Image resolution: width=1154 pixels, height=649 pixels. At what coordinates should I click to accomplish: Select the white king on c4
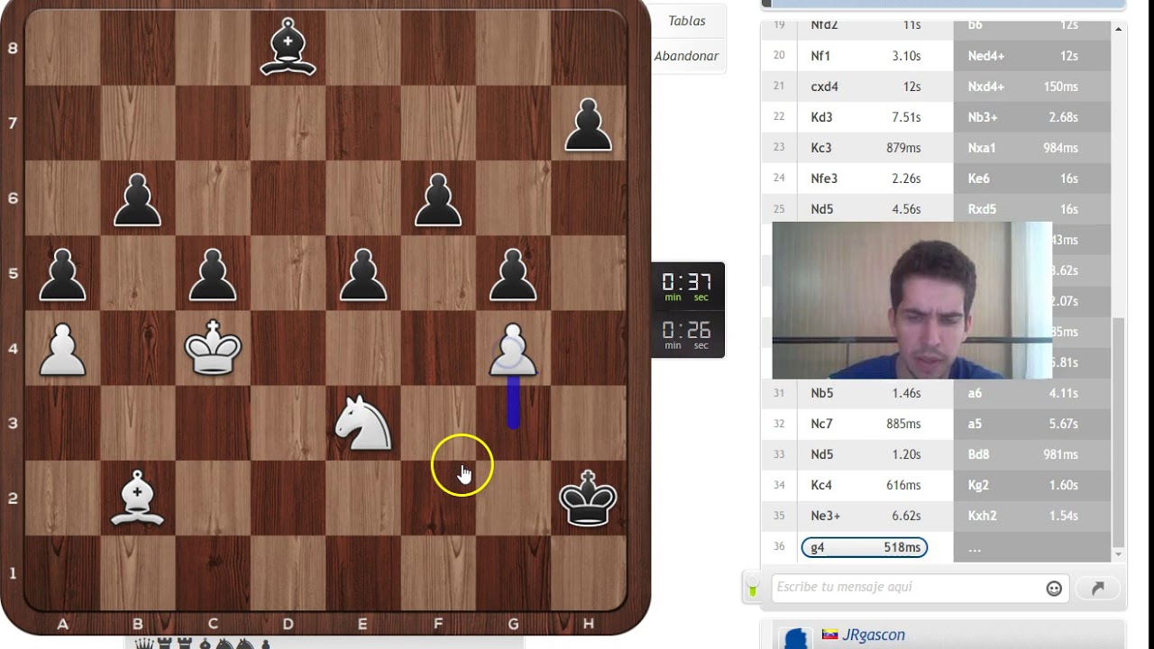pyautogui.click(x=213, y=348)
